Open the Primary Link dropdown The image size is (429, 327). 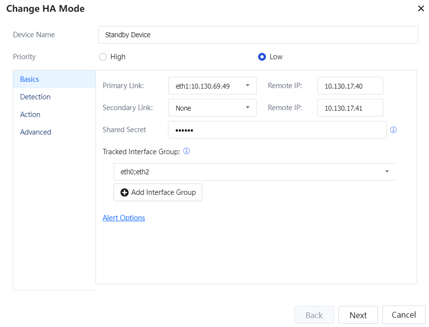coord(212,86)
